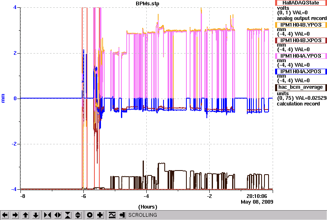This screenshot has height=220, width=327.
Task: Click the 4 tick label on y-axis
Action: click(15, 7)
